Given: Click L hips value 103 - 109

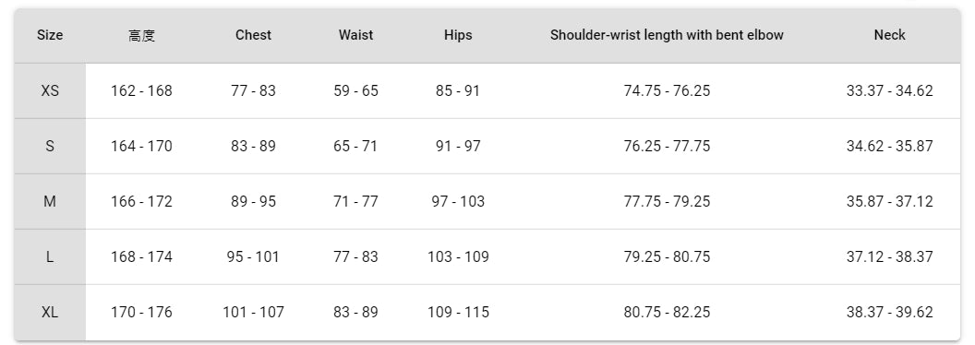Looking at the screenshot, I should point(458,256).
